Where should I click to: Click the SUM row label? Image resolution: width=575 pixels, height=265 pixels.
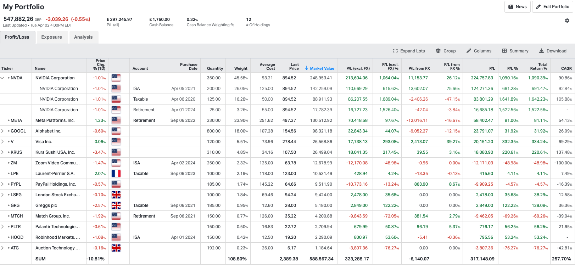(x=40, y=259)
